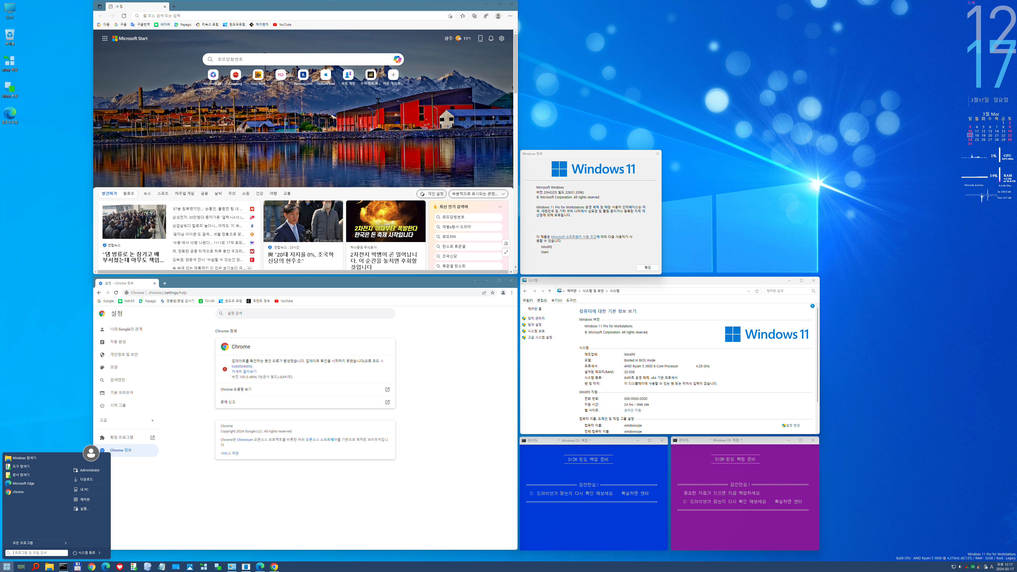Refresh the Edge new tab page
The height and width of the screenshot is (572, 1017).
(x=124, y=16)
